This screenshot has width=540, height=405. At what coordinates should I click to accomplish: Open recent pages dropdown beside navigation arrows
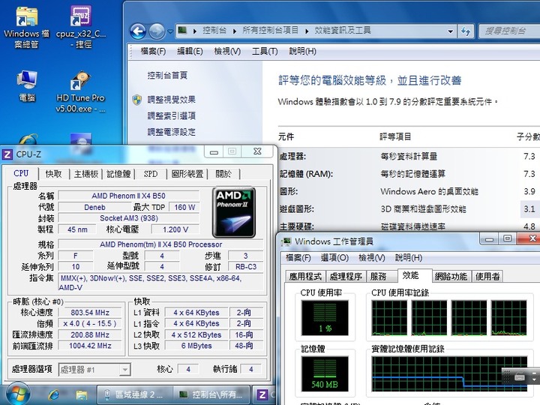pos(170,31)
